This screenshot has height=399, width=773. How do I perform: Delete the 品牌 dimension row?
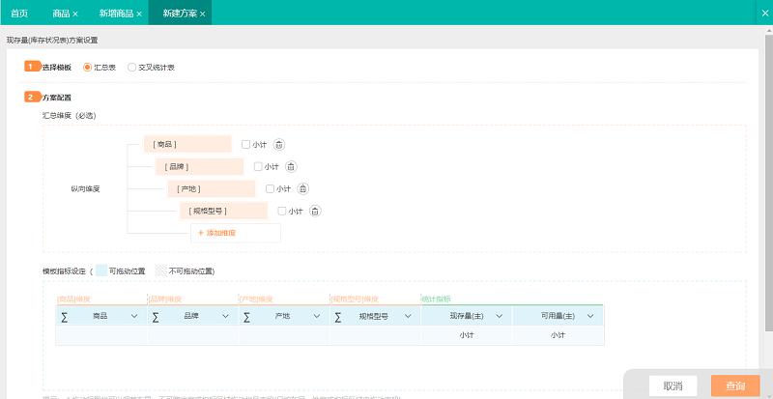pos(290,166)
